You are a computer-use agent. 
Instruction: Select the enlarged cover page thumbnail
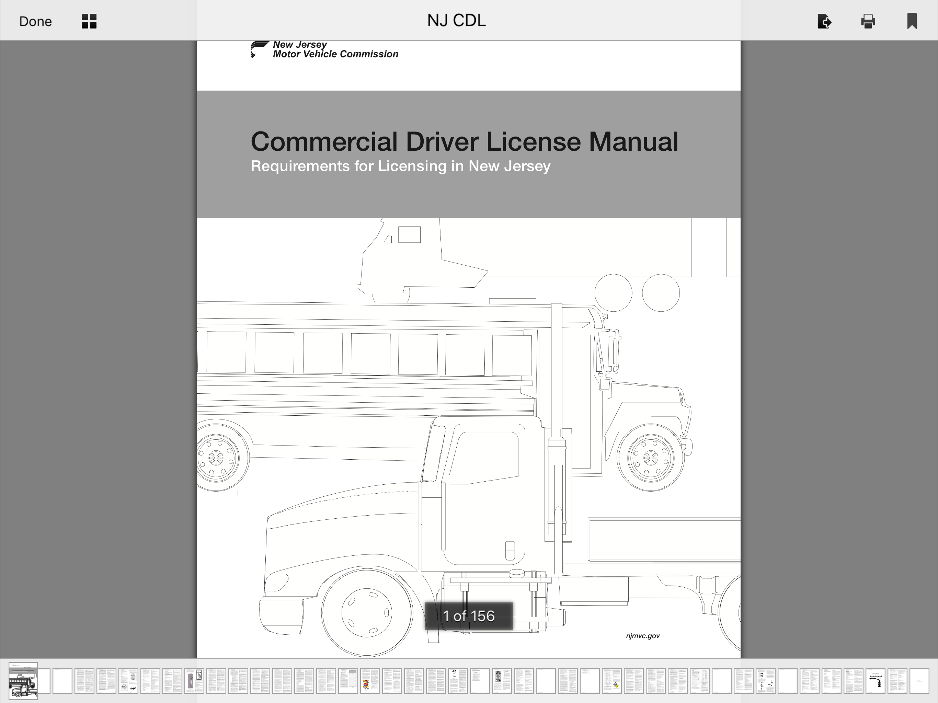tap(23, 681)
